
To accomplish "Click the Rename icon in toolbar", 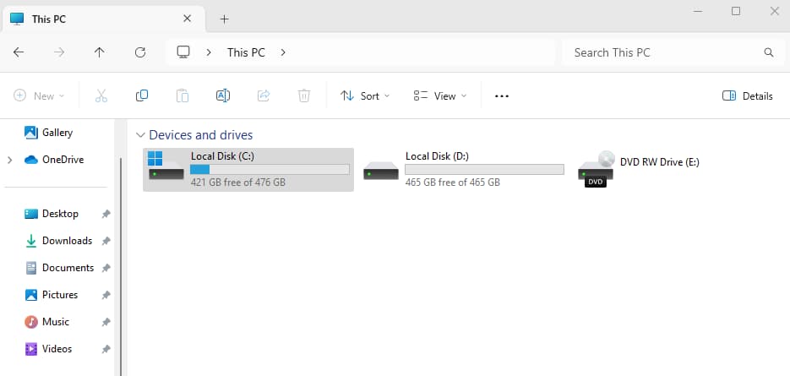I will 223,95.
